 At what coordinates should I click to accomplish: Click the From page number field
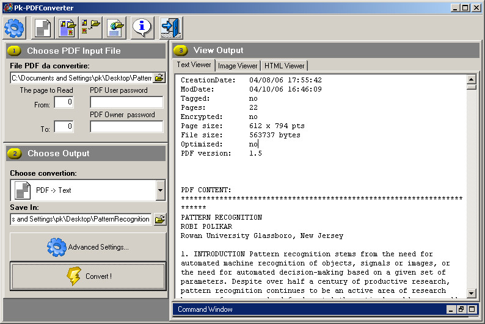pyautogui.click(x=64, y=102)
